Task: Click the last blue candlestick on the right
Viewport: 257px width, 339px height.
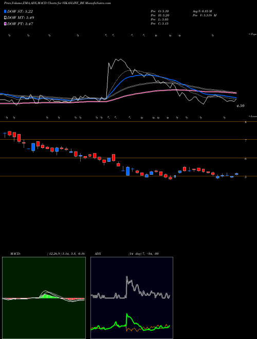Action: pos(236,174)
